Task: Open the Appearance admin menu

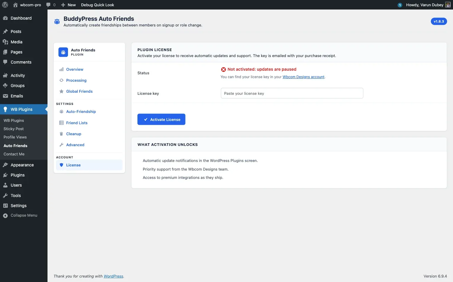Action: (24, 165)
